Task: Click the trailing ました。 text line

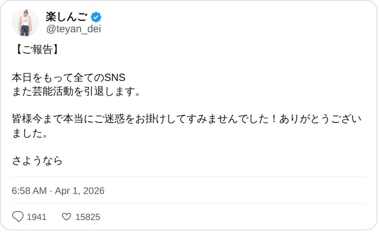Action: (29, 133)
